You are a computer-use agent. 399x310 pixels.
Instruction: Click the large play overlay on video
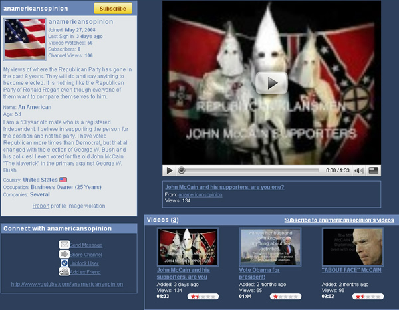tap(271, 82)
